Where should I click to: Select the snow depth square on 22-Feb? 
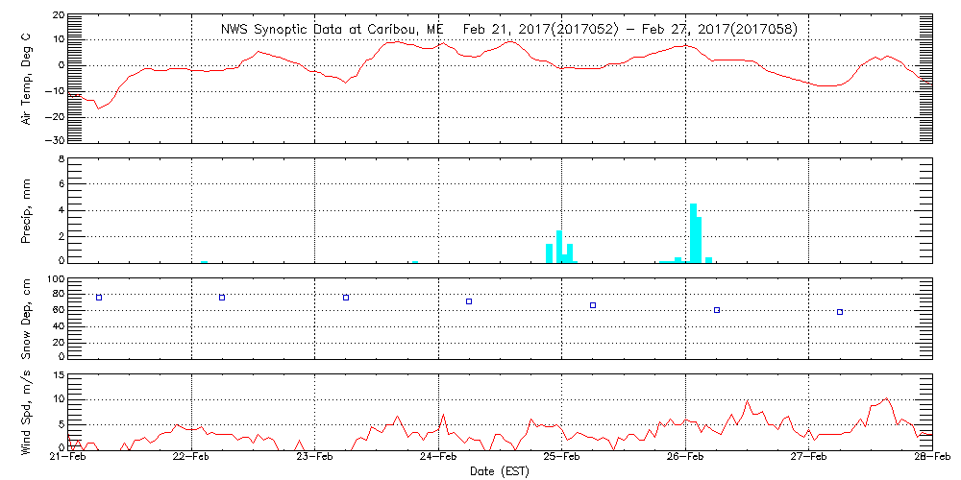pyautogui.click(x=222, y=298)
